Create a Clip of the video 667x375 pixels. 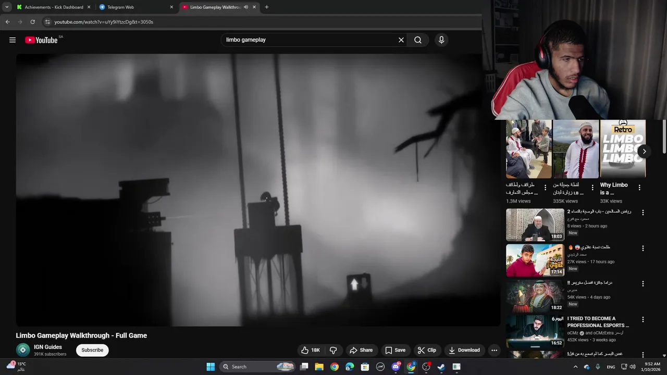pos(427,350)
